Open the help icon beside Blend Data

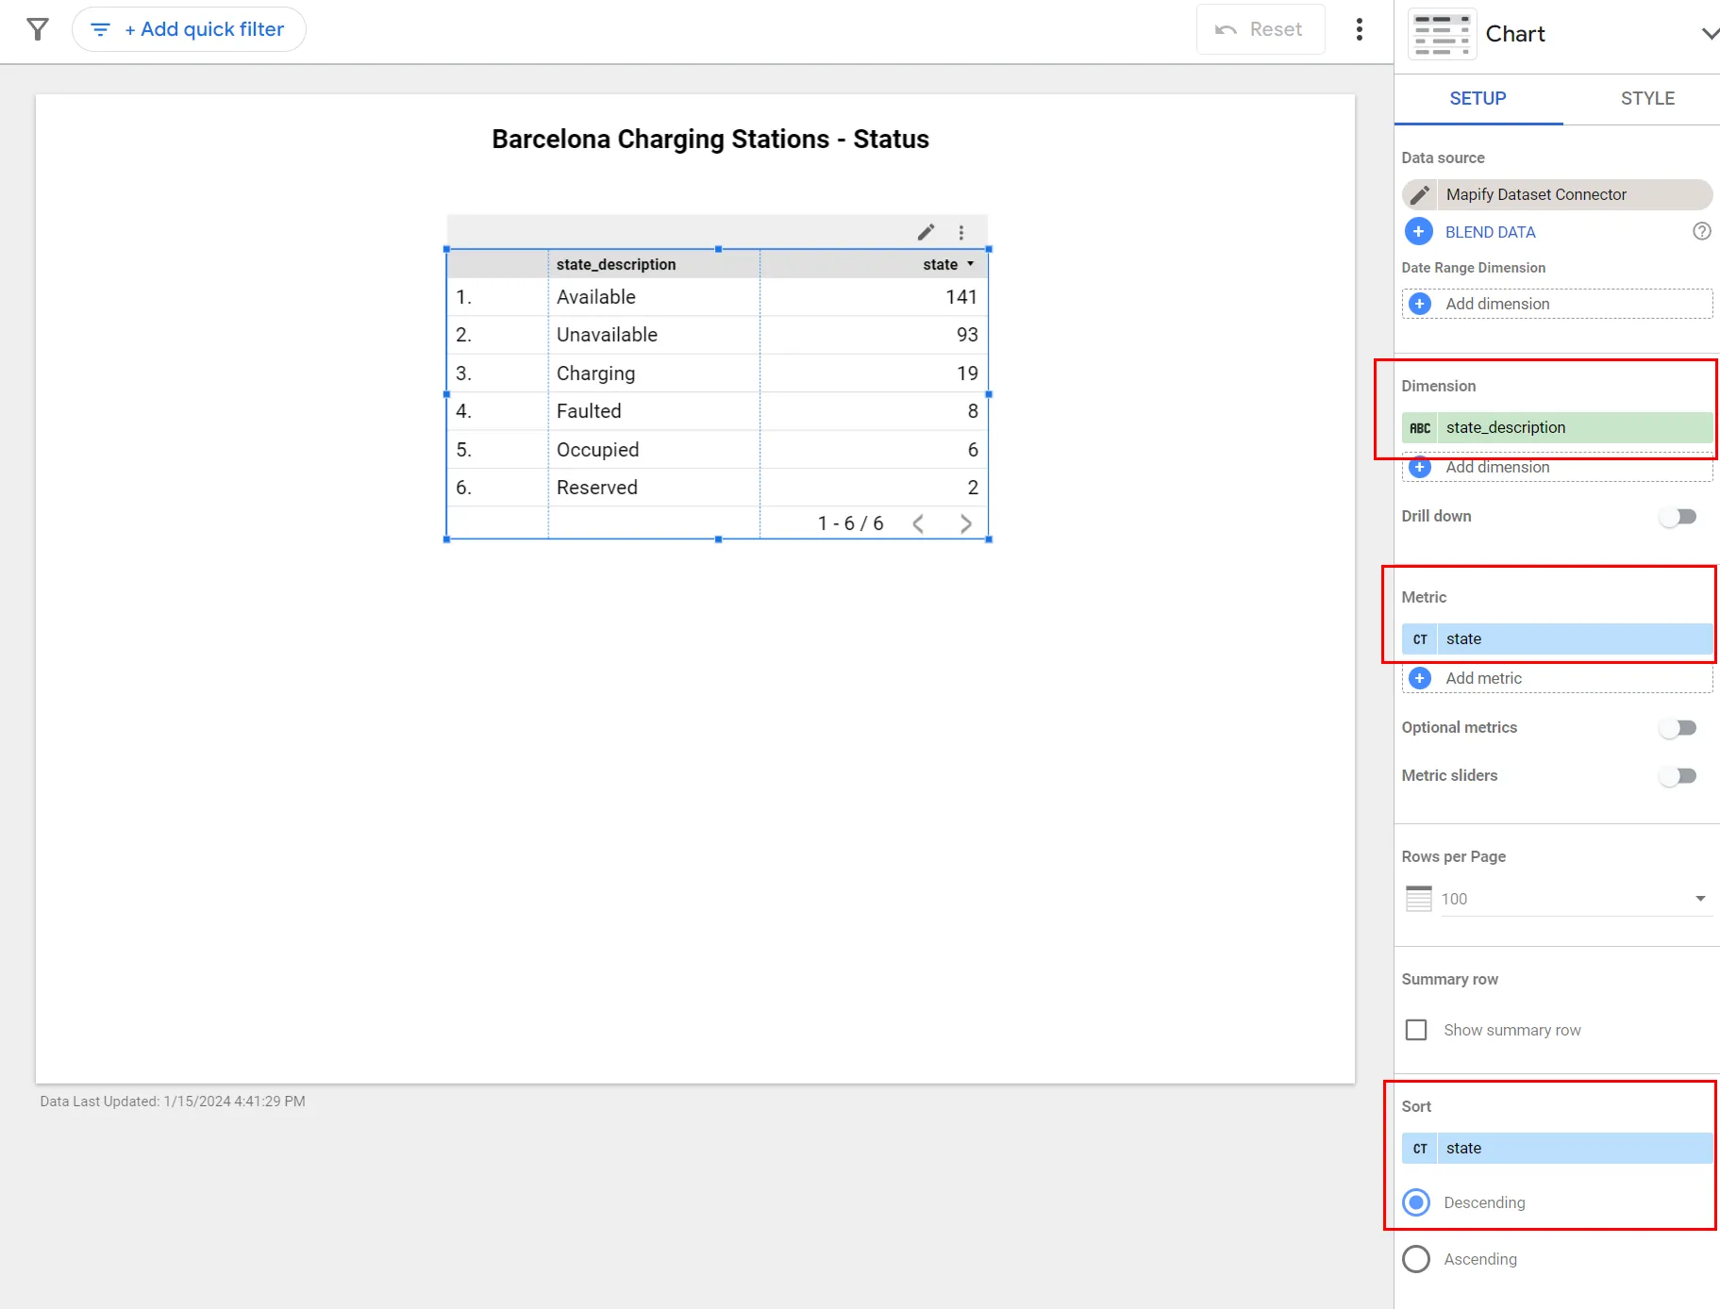[x=1702, y=231]
